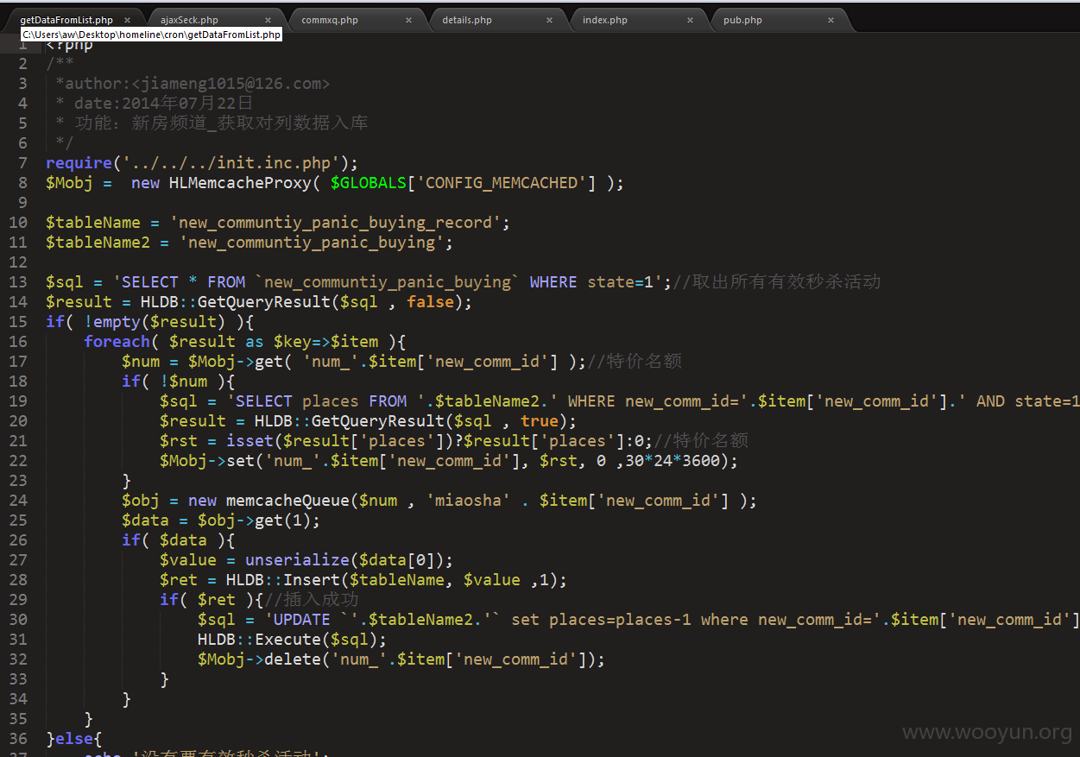1080x757 pixels.
Task: Click the else keyword on line 36
Action: point(74,739)
